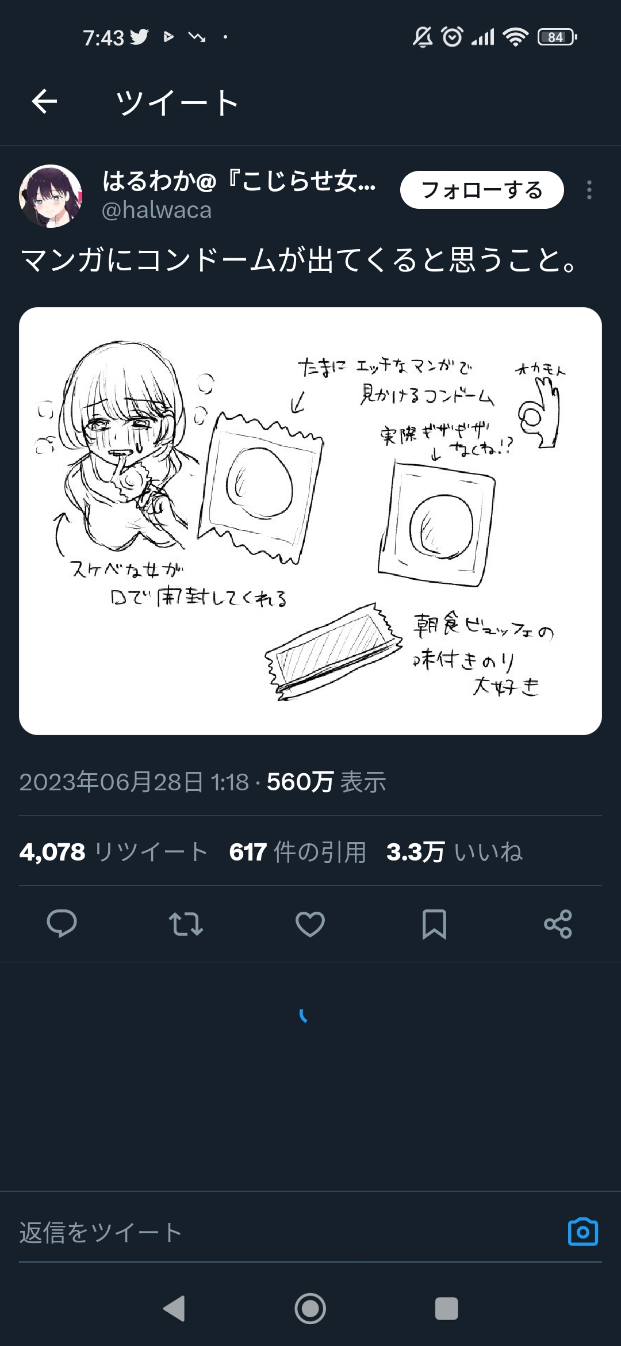View the 4,078 リツイート list
The image size is (621, 1346).
113,852
